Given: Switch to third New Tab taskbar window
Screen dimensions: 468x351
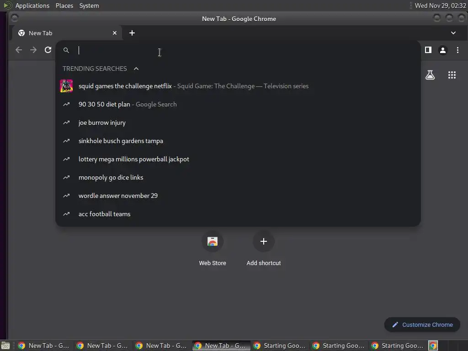Looking at the screenshot, I should point(161,346).
